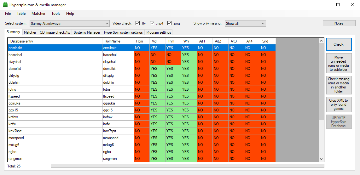Viewport: 360px width, 175px height.
Task: Click the Snd column header
Action: pos(268,41)
